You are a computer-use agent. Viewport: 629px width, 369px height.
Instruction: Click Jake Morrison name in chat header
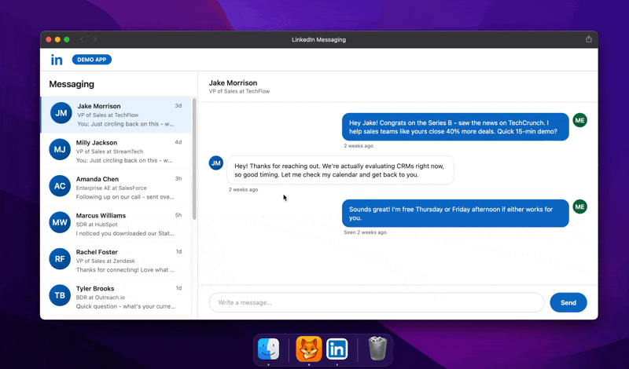pos(233,82)
